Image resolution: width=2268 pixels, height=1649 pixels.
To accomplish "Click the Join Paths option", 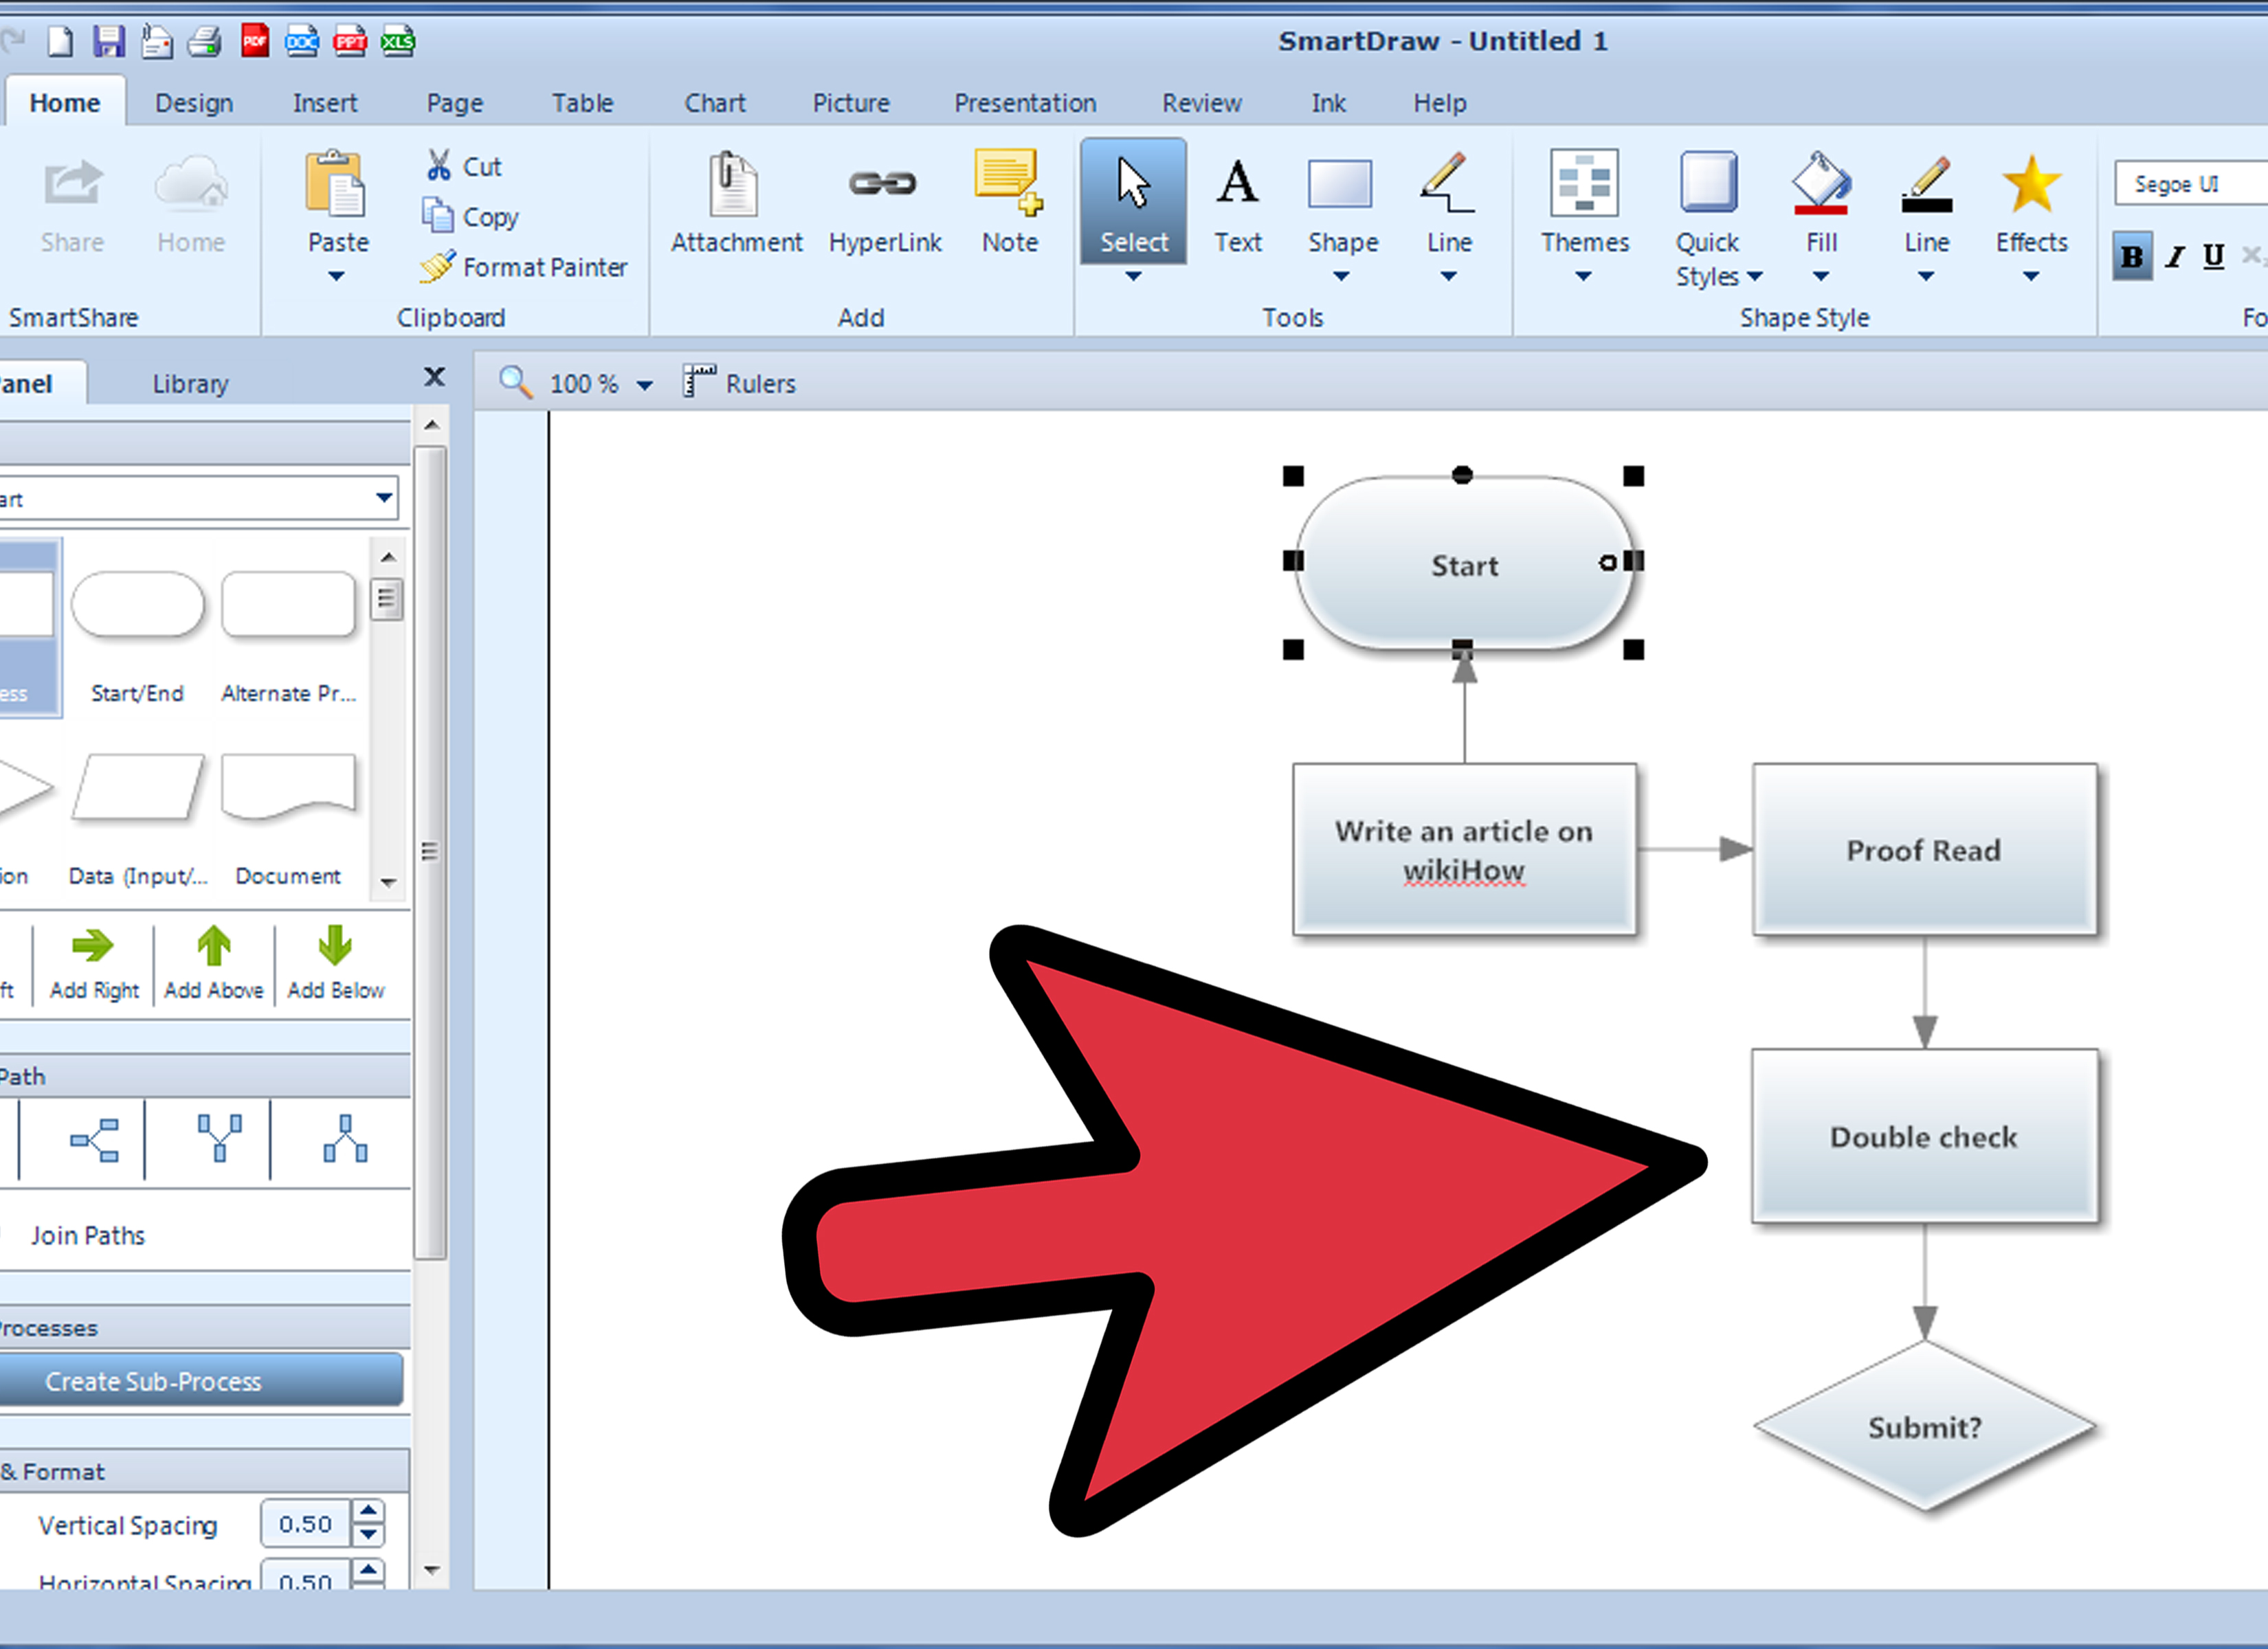I will [x=88, y=1235].
